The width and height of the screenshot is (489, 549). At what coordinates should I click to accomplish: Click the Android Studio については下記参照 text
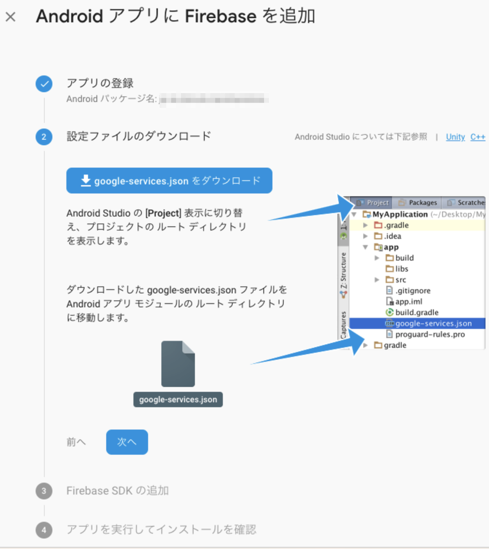point(361,137)
